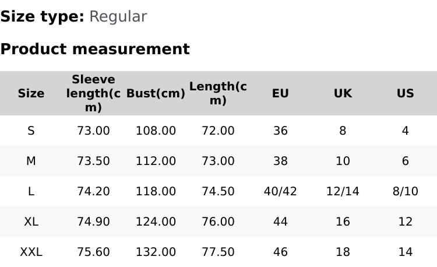Image resolution: width=437 pixels, height=267 pixels.
Task: Click the UK column header
Action: (x=343, y=93)
